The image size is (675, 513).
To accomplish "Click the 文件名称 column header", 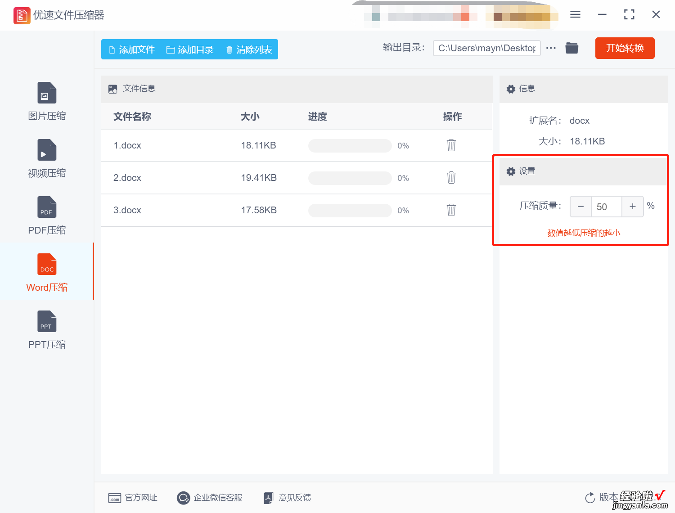I will [132, 117].
